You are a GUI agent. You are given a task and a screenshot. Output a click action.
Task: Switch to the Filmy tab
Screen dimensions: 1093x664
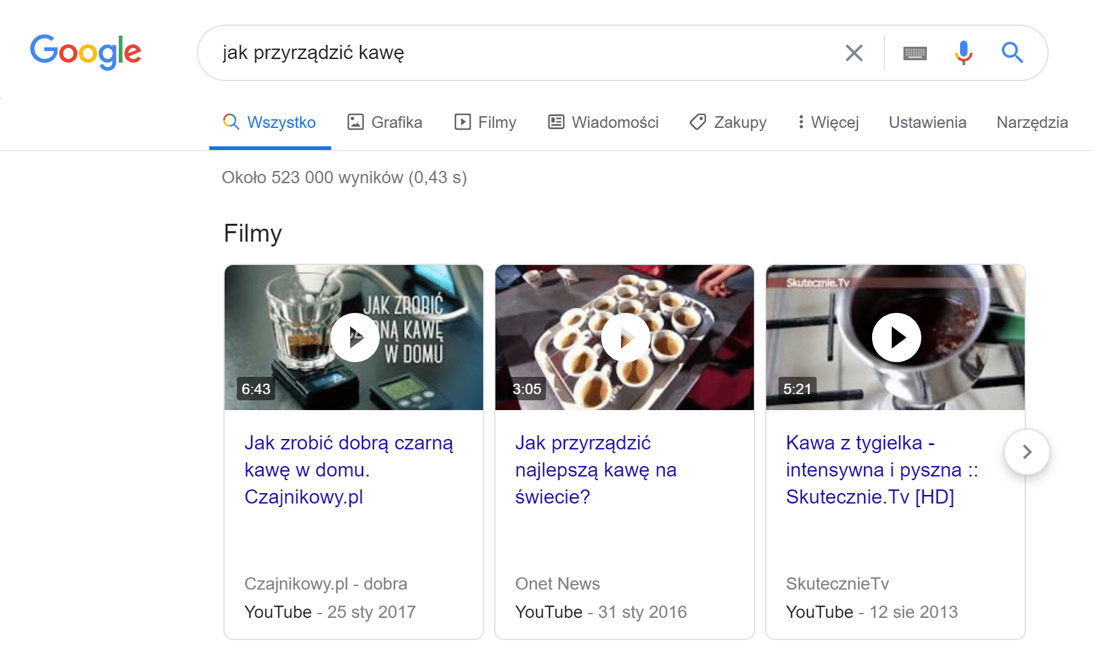(486, 122)
